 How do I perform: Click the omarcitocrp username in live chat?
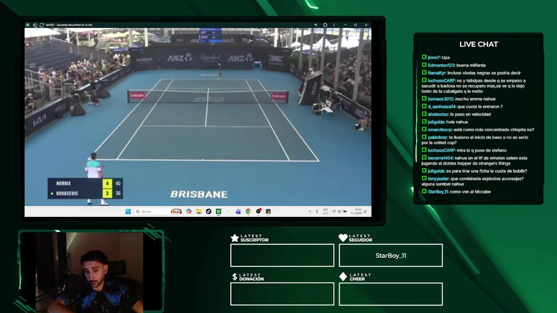(x=440, y=130)
